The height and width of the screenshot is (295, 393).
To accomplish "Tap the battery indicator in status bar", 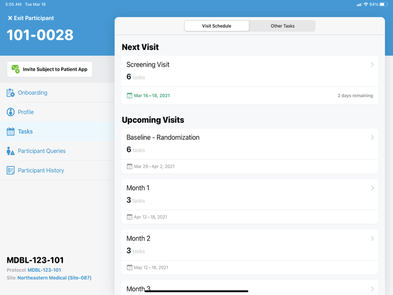I will click(x=383, y=4).
